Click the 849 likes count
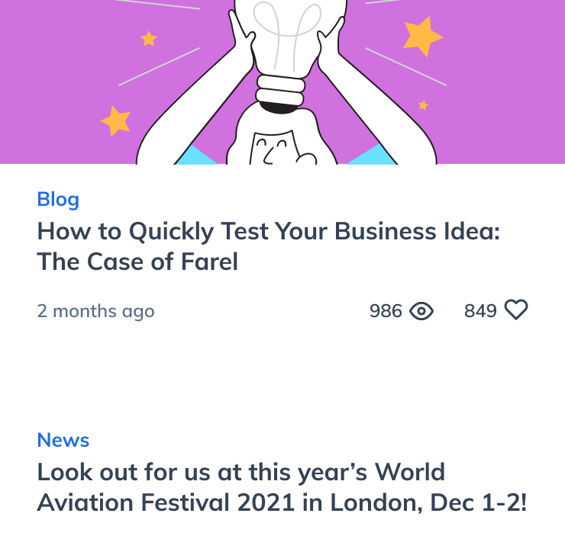The image size is (565, 555). (480, 311)
